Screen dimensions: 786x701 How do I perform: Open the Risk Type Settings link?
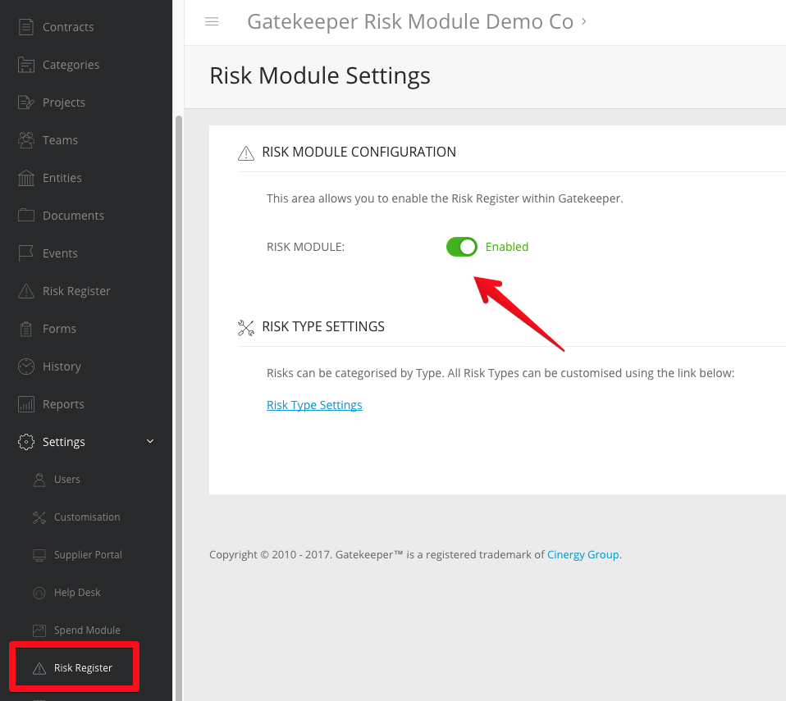click(314, 405)
